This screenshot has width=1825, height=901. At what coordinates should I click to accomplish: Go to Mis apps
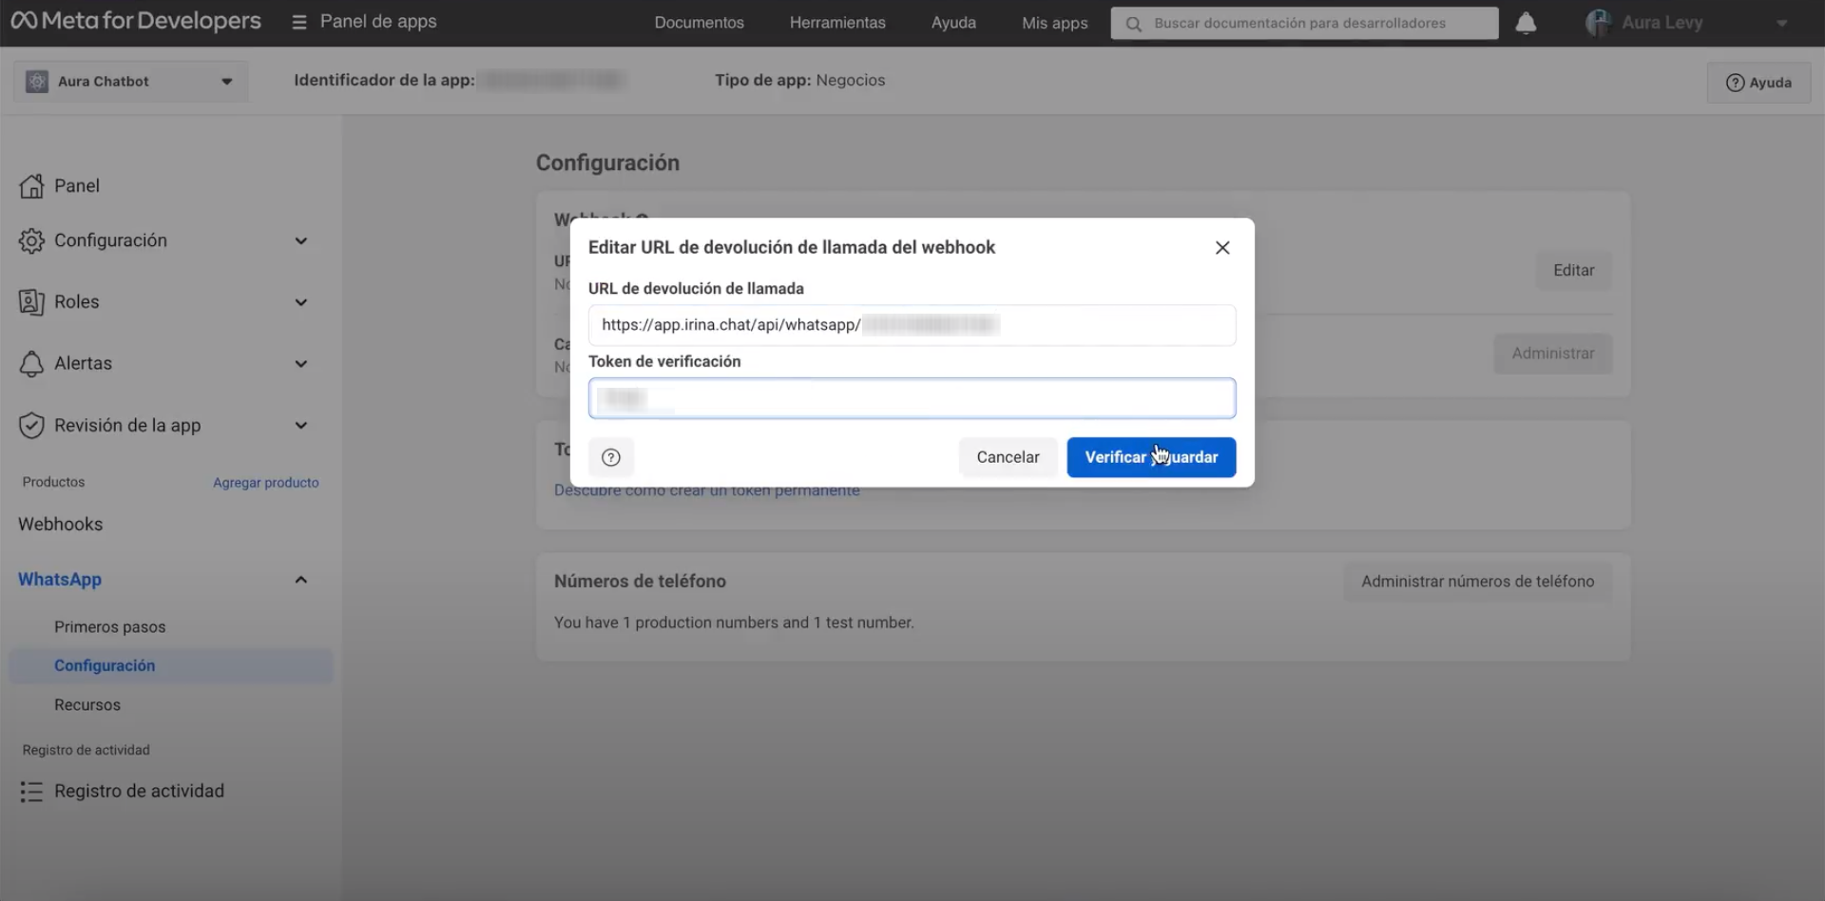tap(1054, 23)
